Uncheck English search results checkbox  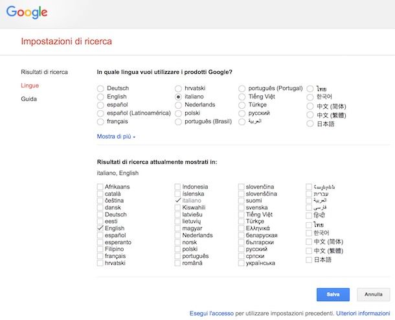tap(100, 228)
